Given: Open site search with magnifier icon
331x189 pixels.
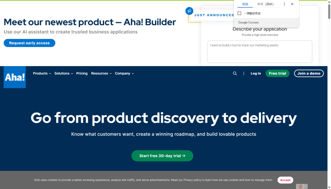Looking at the screenshot, I should coord(235,73).
